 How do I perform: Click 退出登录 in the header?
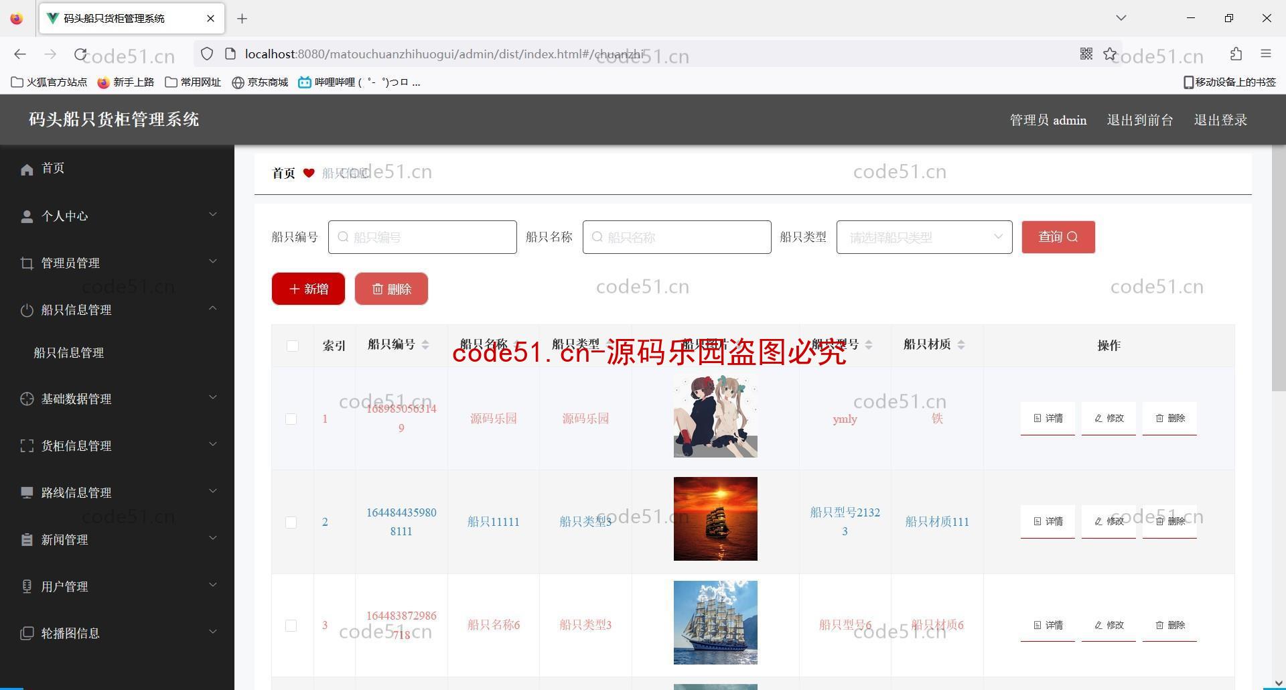[1220, 120]
